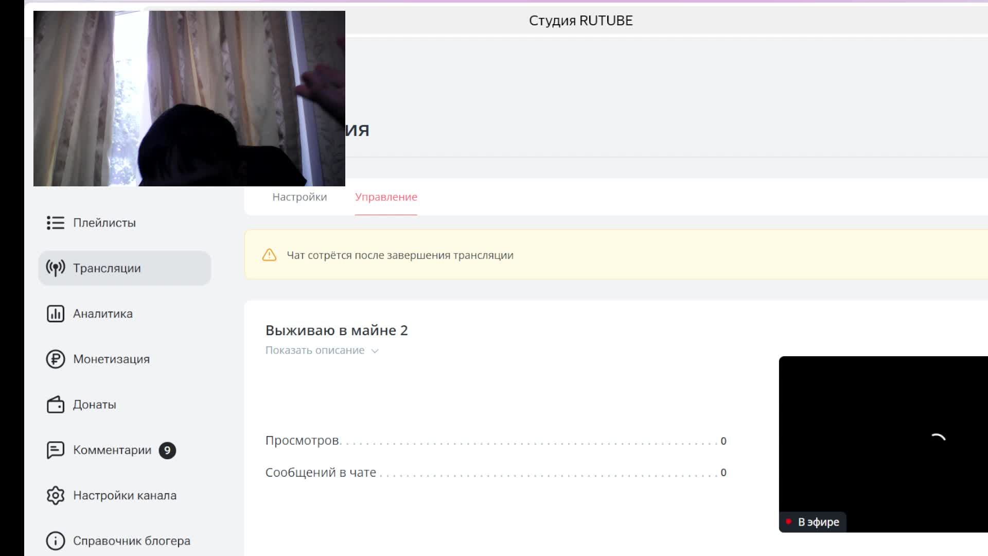Go to Монетизация in the sidebar
Image resolution: width=988 pixels, height=556 pixels.
coord(111,359)
